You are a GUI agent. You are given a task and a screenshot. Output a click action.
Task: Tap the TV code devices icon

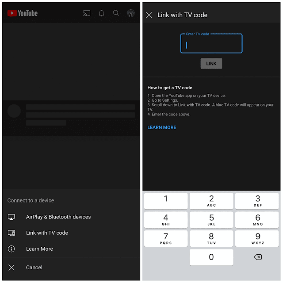point(11,233)
